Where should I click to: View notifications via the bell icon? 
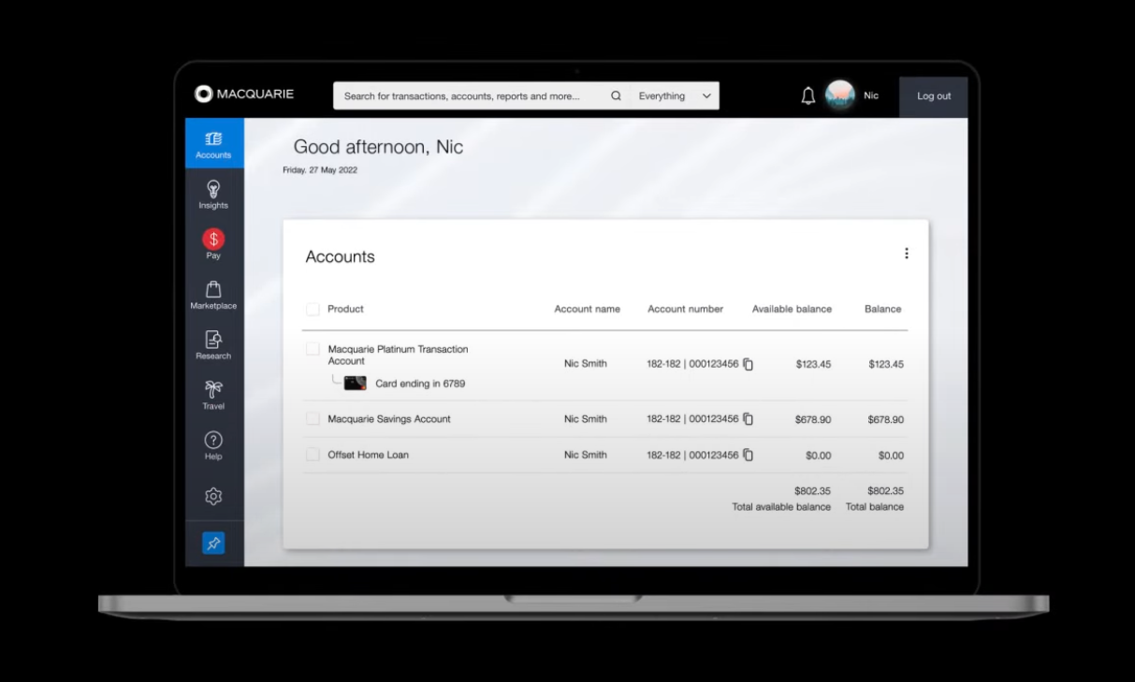[x=808, y=96]
